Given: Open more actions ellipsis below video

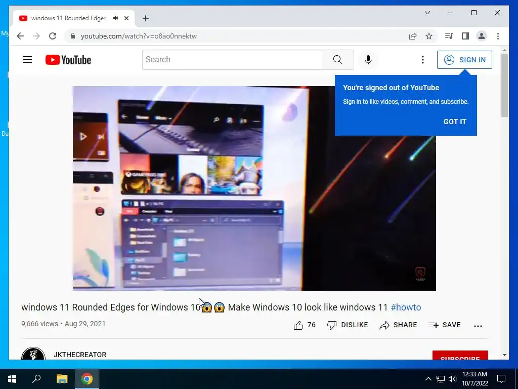Looking at the screenshot, I should point(478,326).
